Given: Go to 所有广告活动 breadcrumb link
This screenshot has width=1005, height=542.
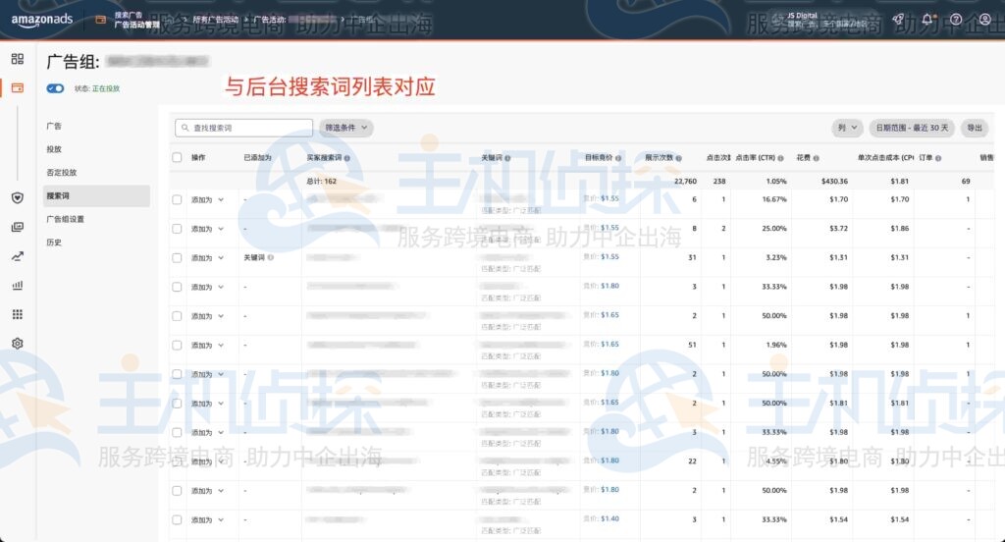Looking at the screenshot, I should (216, 20).
